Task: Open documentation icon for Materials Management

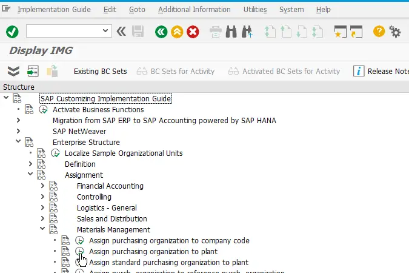Action: pos(53,229)
